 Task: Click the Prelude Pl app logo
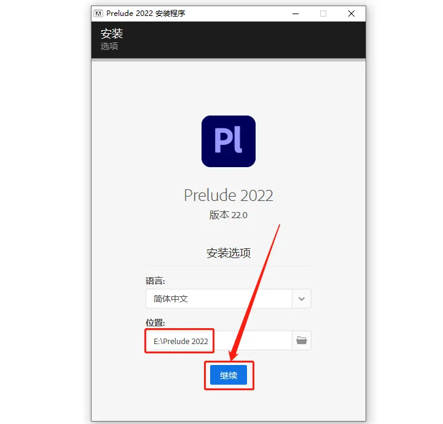[x=229, y=141]
